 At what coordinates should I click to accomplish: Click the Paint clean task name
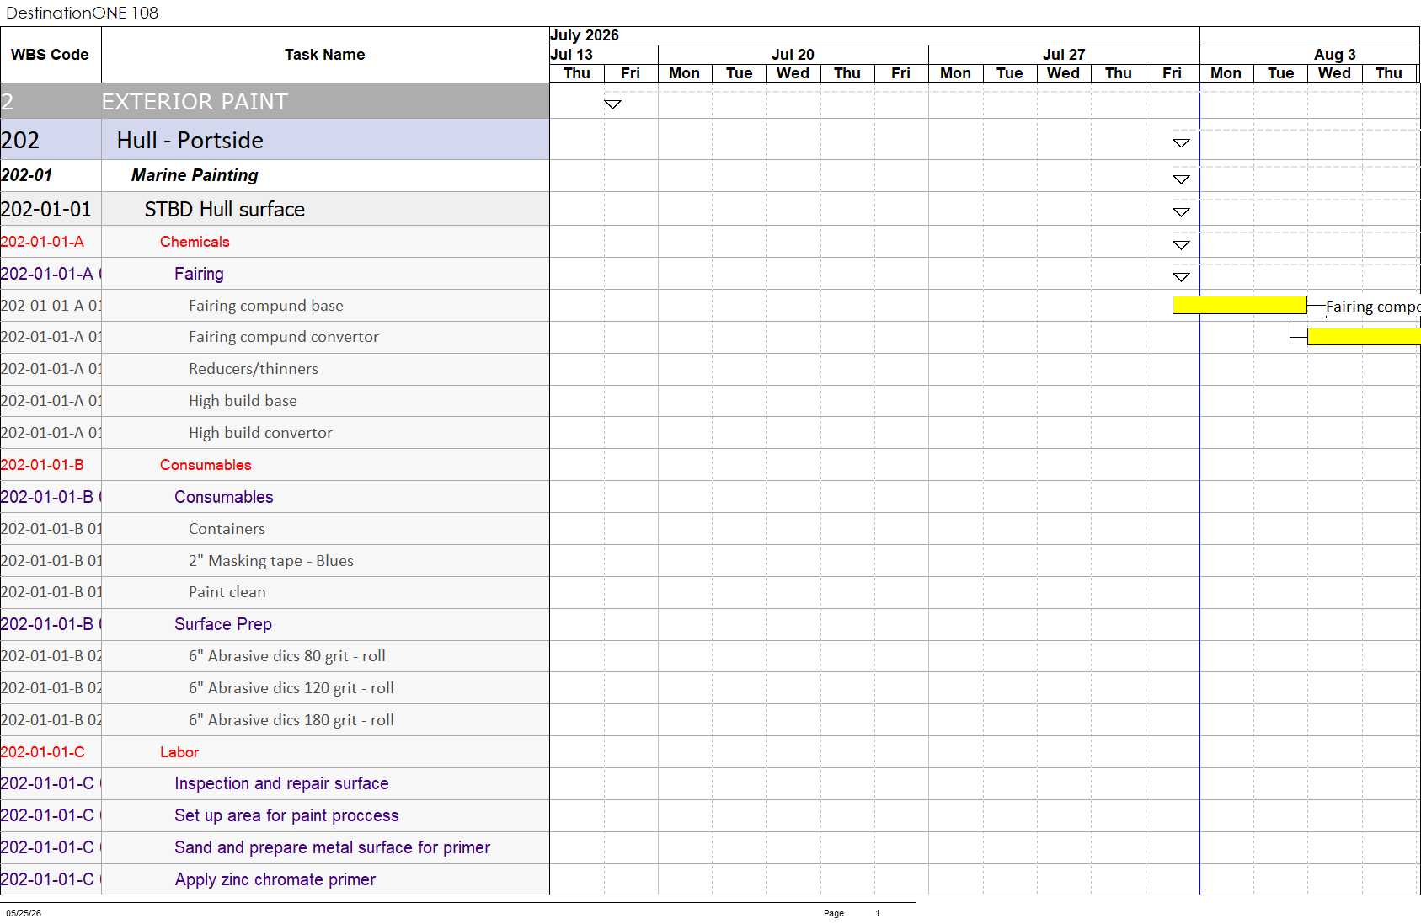click(x=227, y=592)
